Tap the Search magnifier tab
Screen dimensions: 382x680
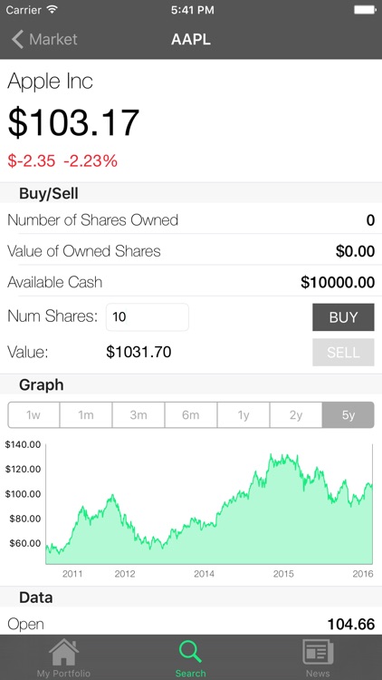pos(191,657)
